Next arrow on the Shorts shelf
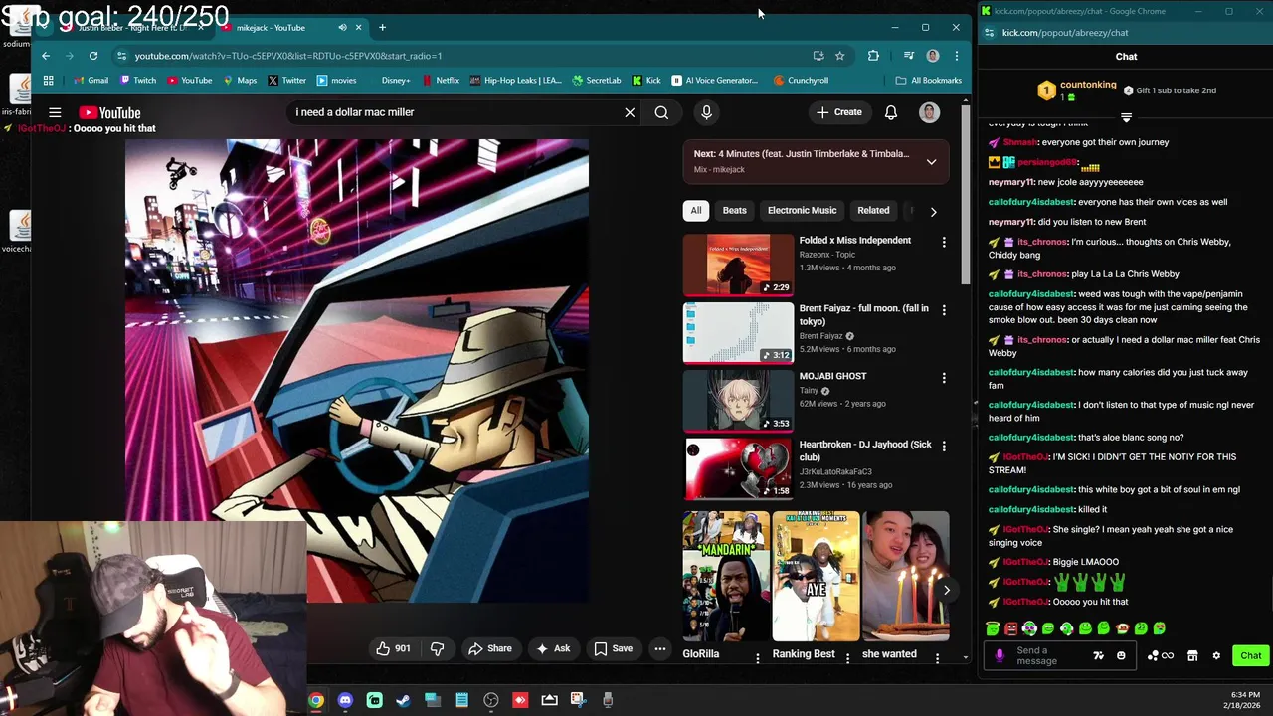Screen dimensions: 1273x716 (946, 590)
